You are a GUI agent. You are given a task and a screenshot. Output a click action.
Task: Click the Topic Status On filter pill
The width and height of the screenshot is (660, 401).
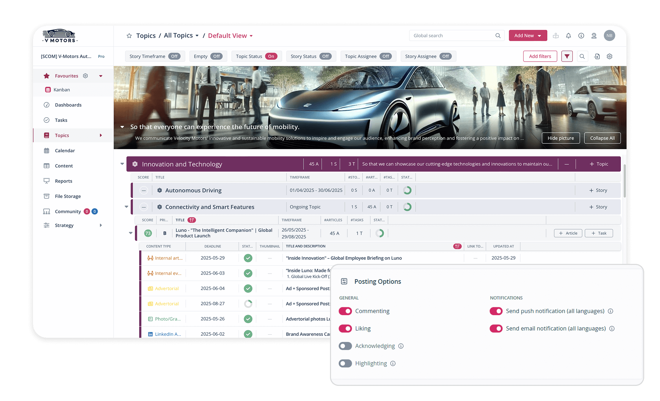(x=256, y=56)
